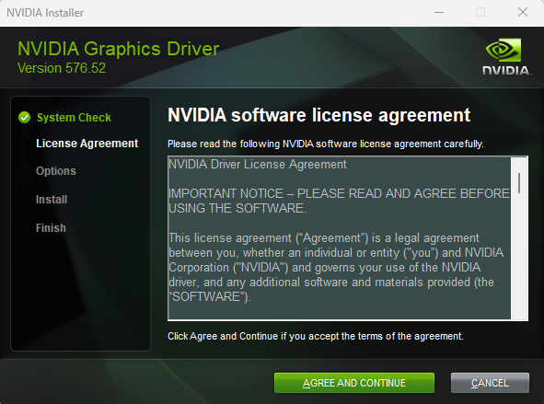This screenshot has width=544, height=404.
Task: Close the NVIDIA Installer window
Action: [523, 13]
